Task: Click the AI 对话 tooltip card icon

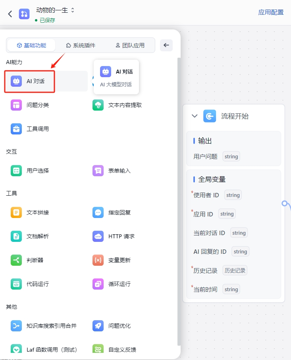Action: tap(106, 72)
